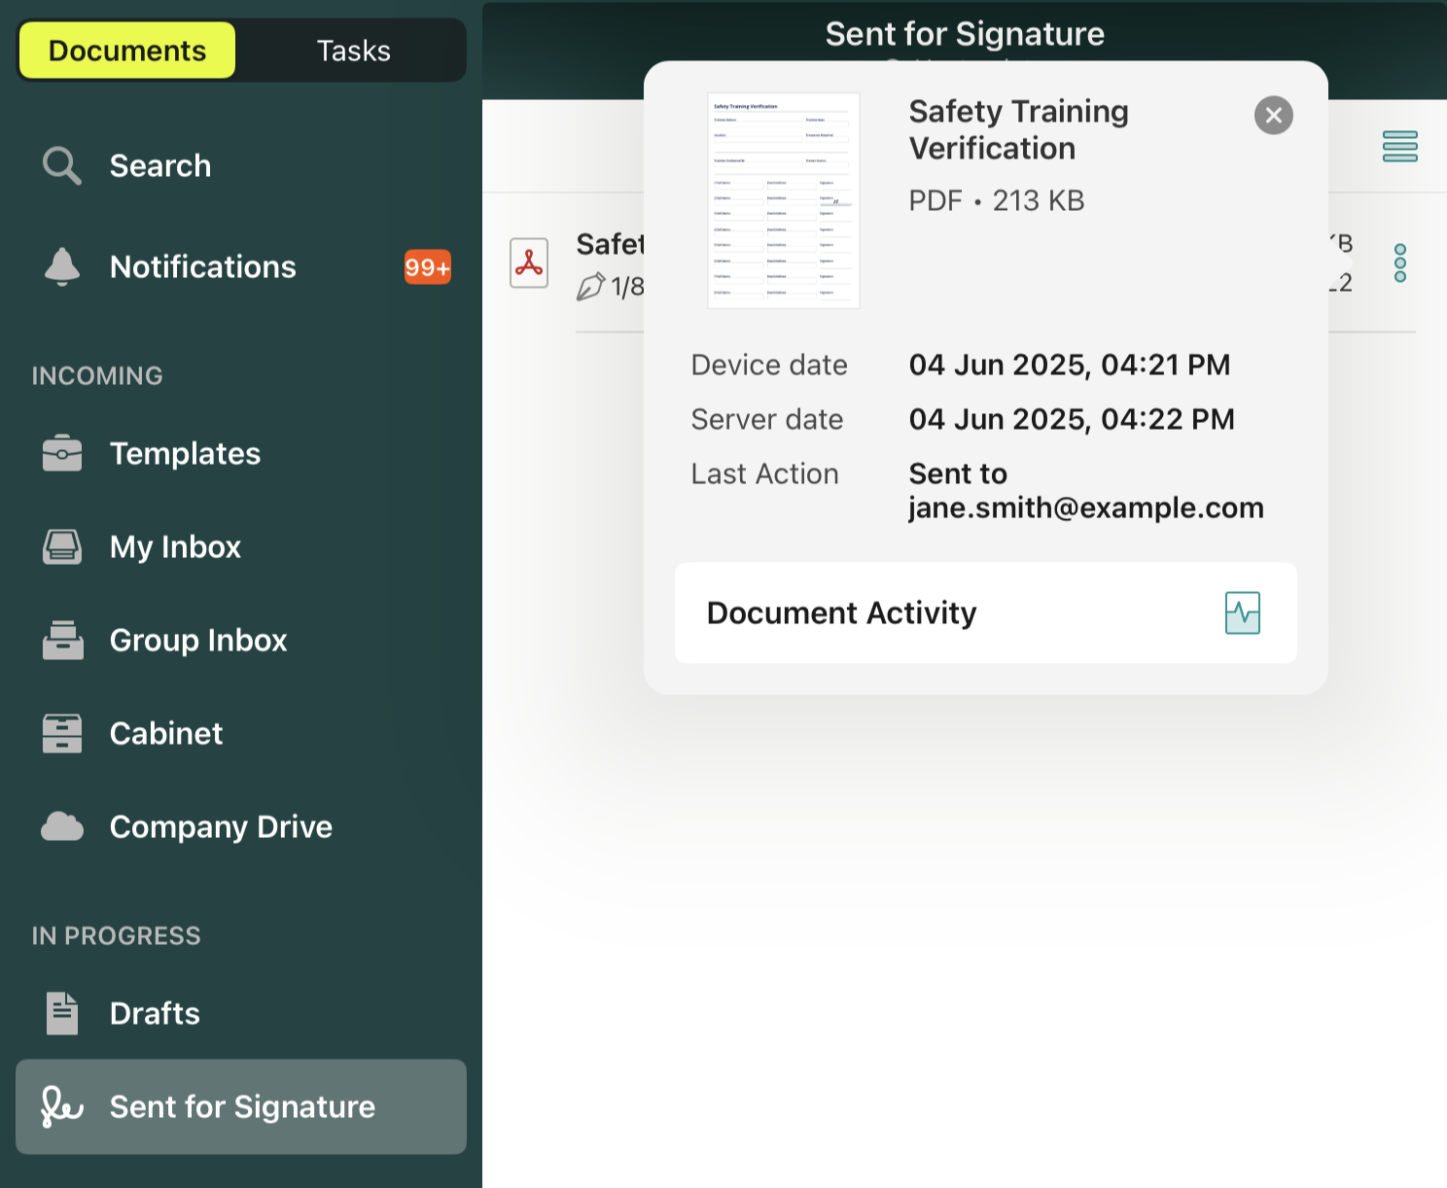Open the list view hamburger menu
1447x1188 pixels.
point(1399,146)
